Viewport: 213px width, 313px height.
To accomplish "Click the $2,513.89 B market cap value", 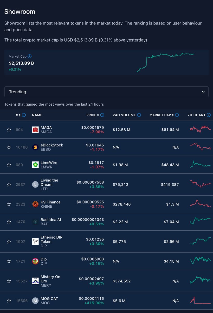I will [x=21, y=63].
